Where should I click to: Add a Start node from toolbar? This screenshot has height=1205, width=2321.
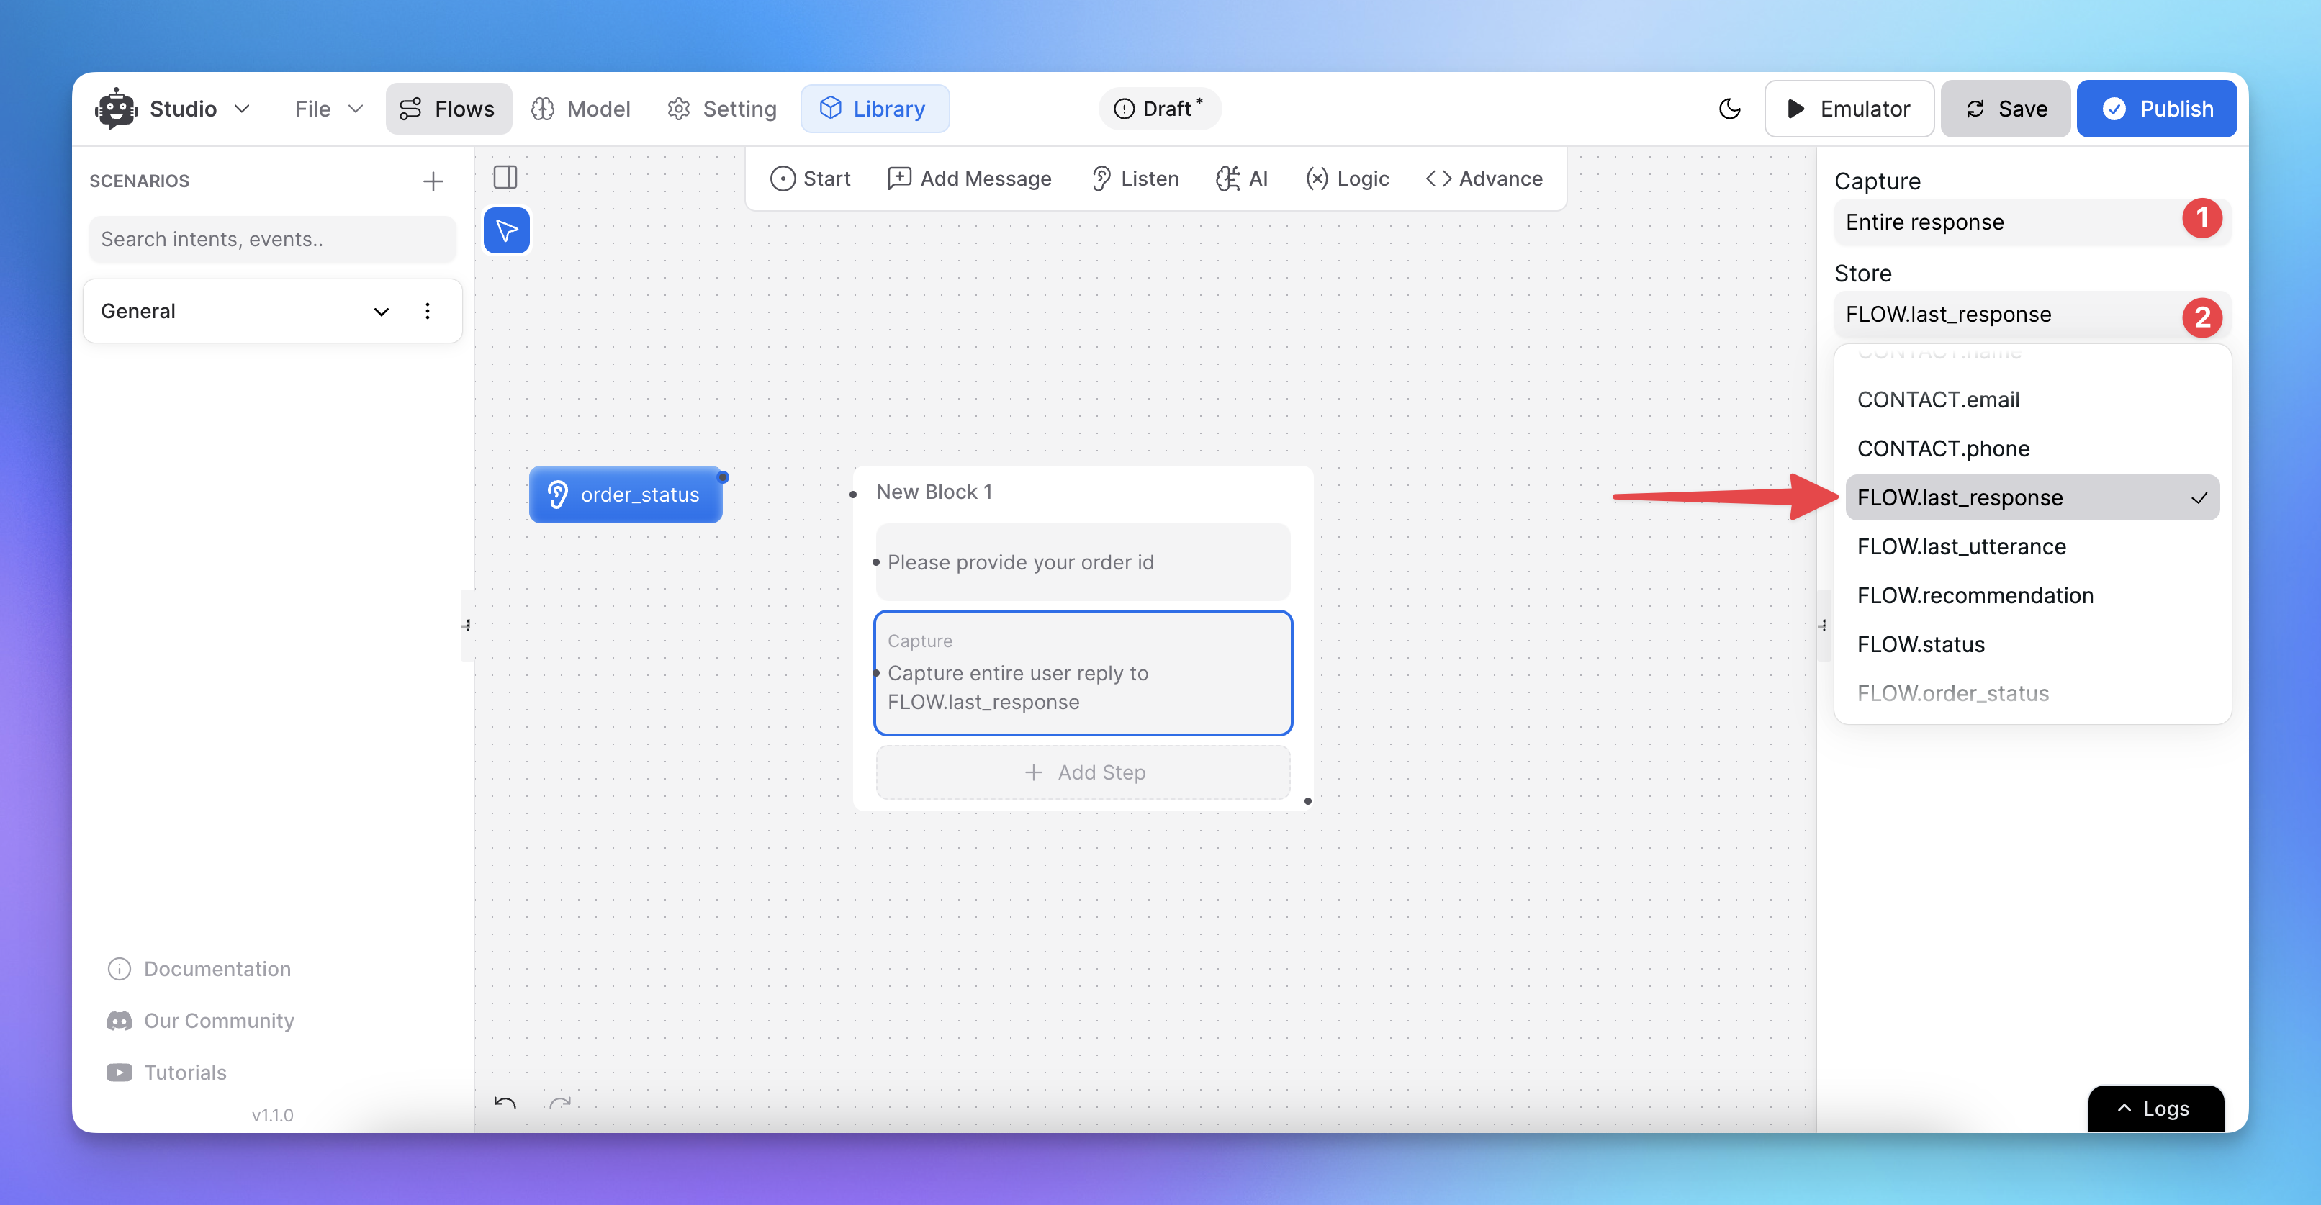(x=810, y=179)
